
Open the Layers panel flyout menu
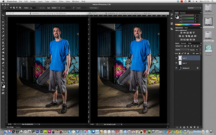click(x=200, y=43)
